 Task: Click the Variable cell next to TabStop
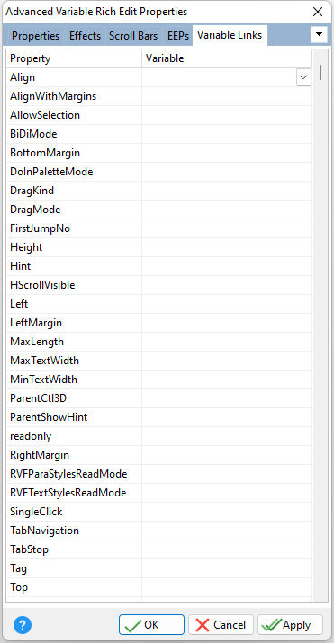click(227, 549)
